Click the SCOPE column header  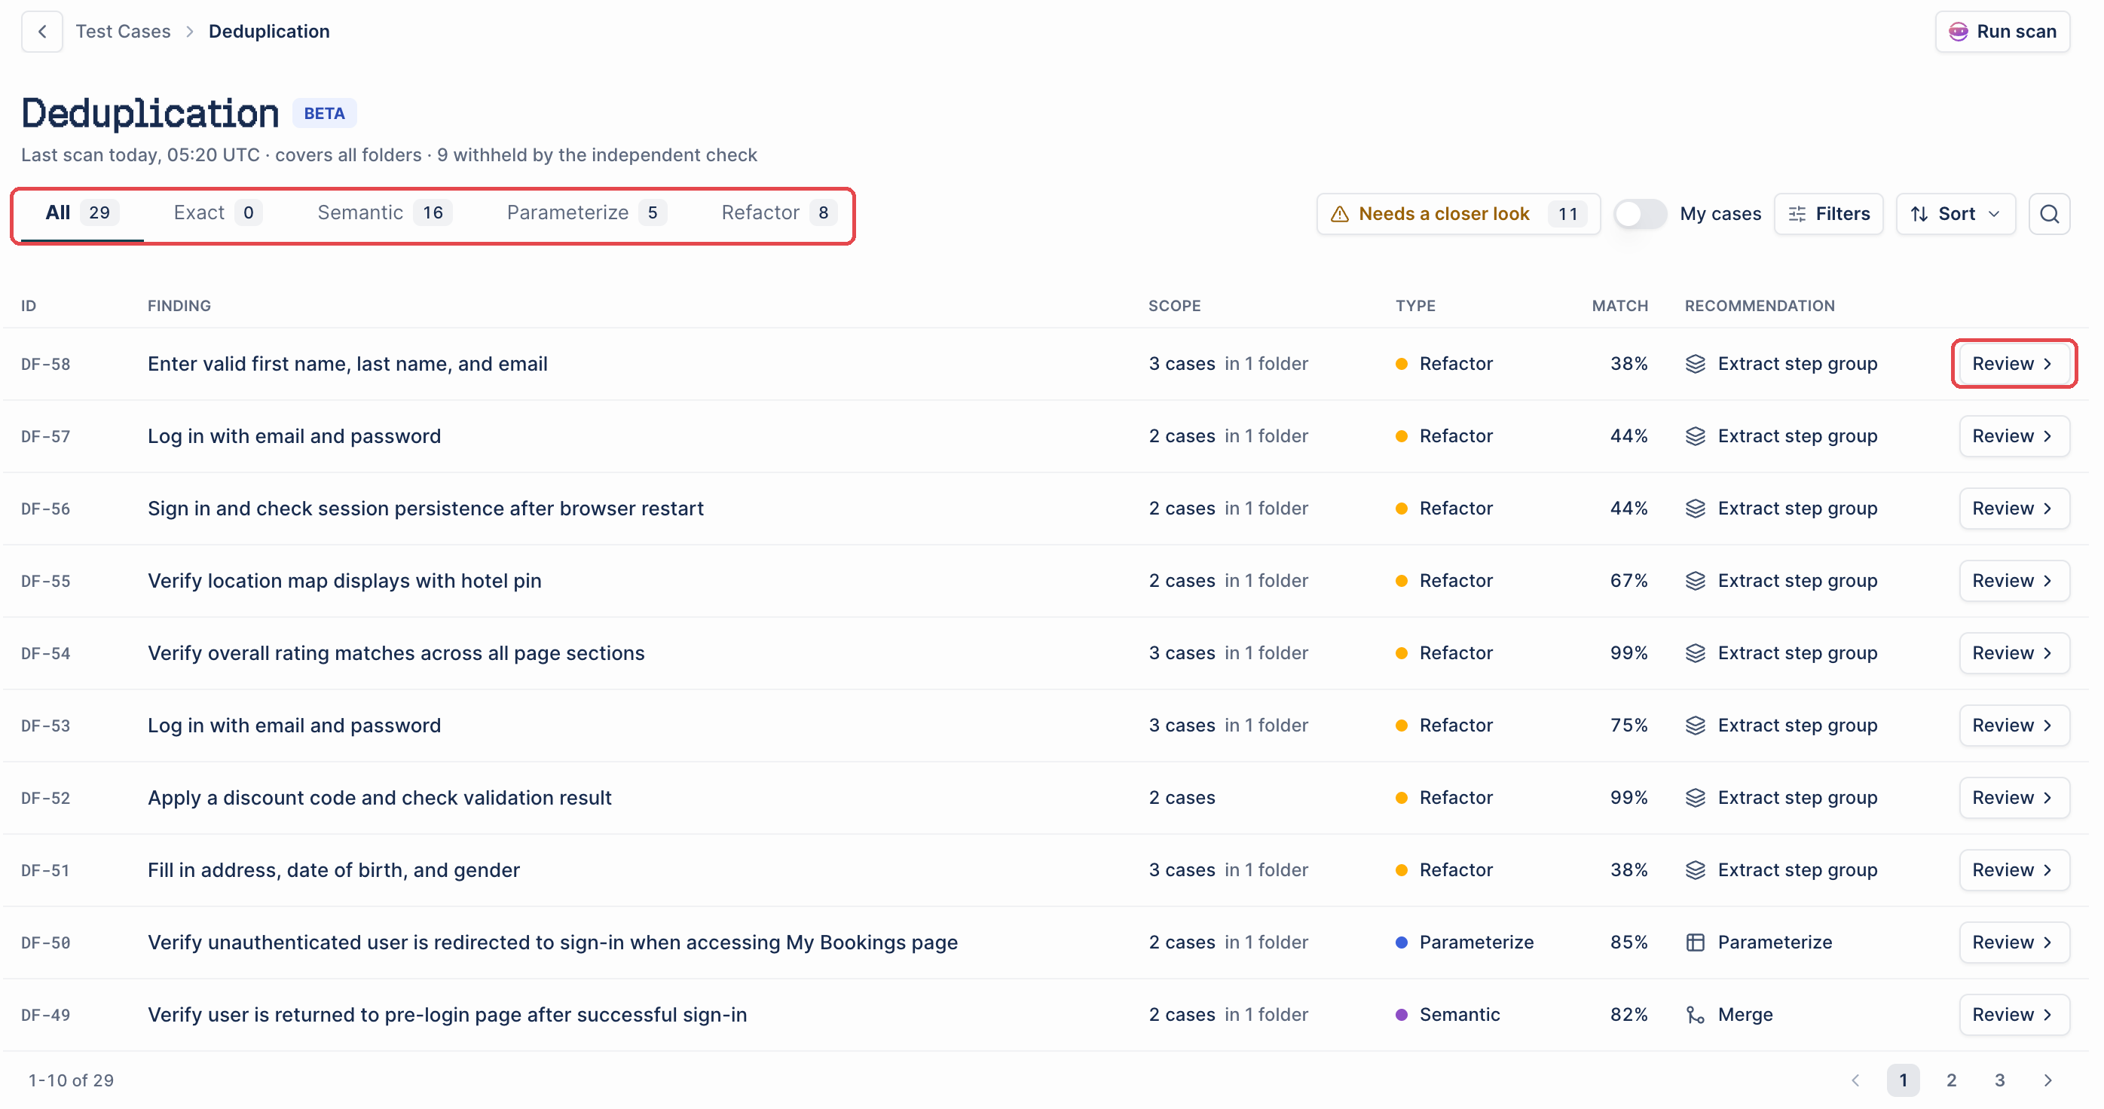click(x=1173, y=305)
